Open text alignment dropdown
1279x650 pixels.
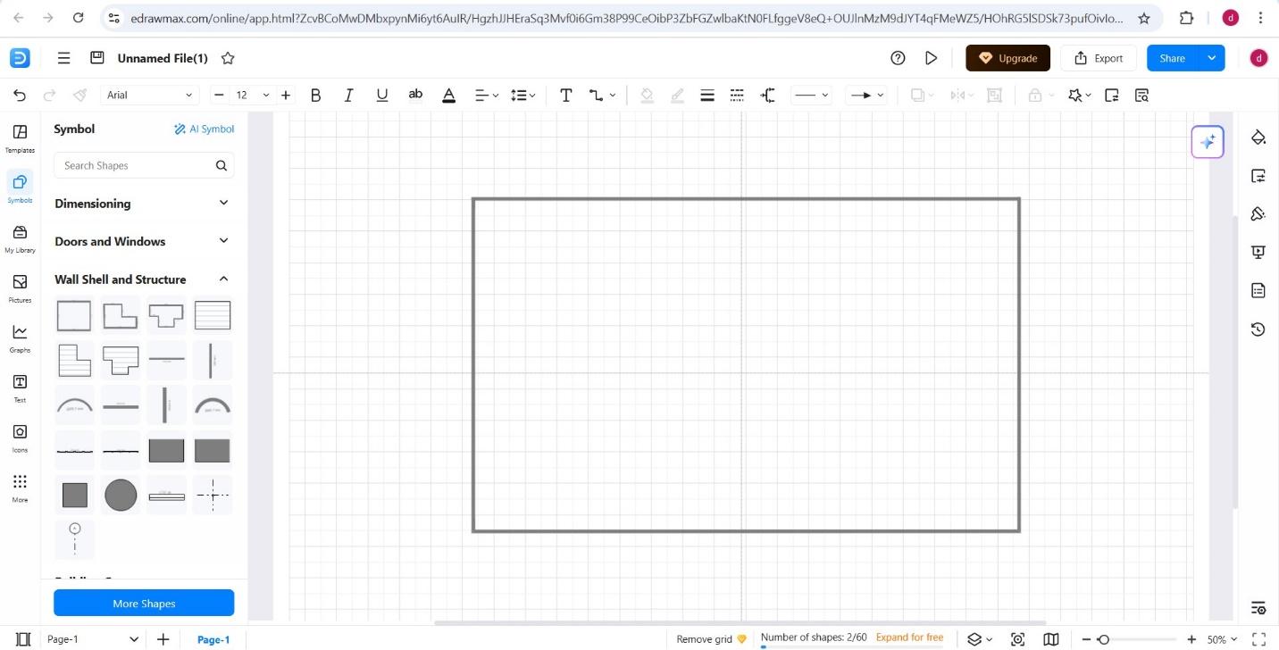click(486, 95)
